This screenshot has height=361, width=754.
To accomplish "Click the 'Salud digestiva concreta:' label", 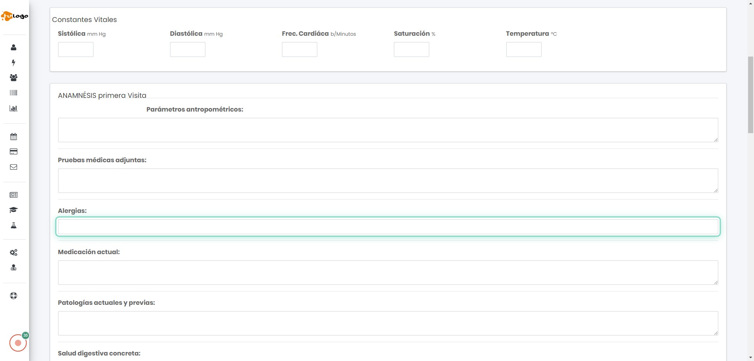I will point(99,353).
